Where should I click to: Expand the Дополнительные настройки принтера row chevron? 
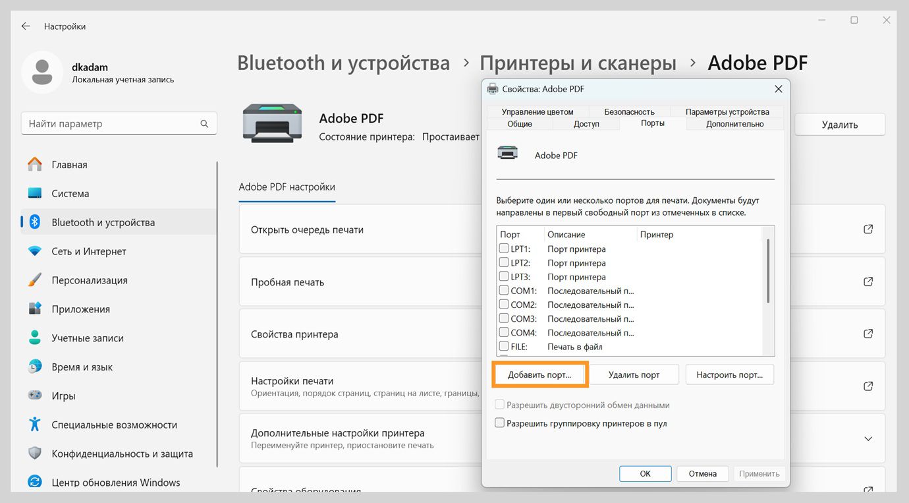(868, 438)
